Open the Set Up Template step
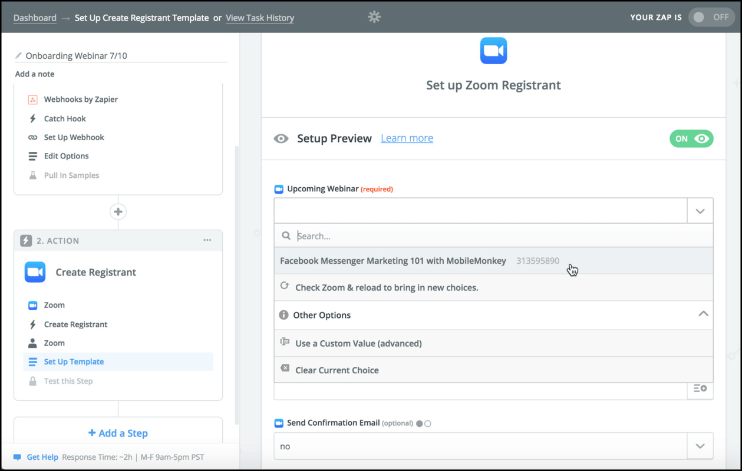742x471 pixels. click(x=118, y=361)
